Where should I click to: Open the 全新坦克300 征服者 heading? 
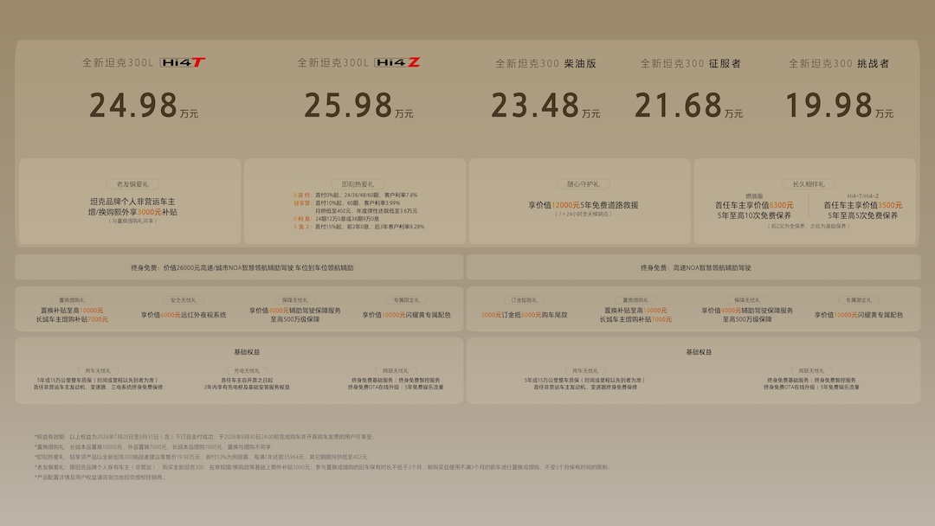pos(691,63)
